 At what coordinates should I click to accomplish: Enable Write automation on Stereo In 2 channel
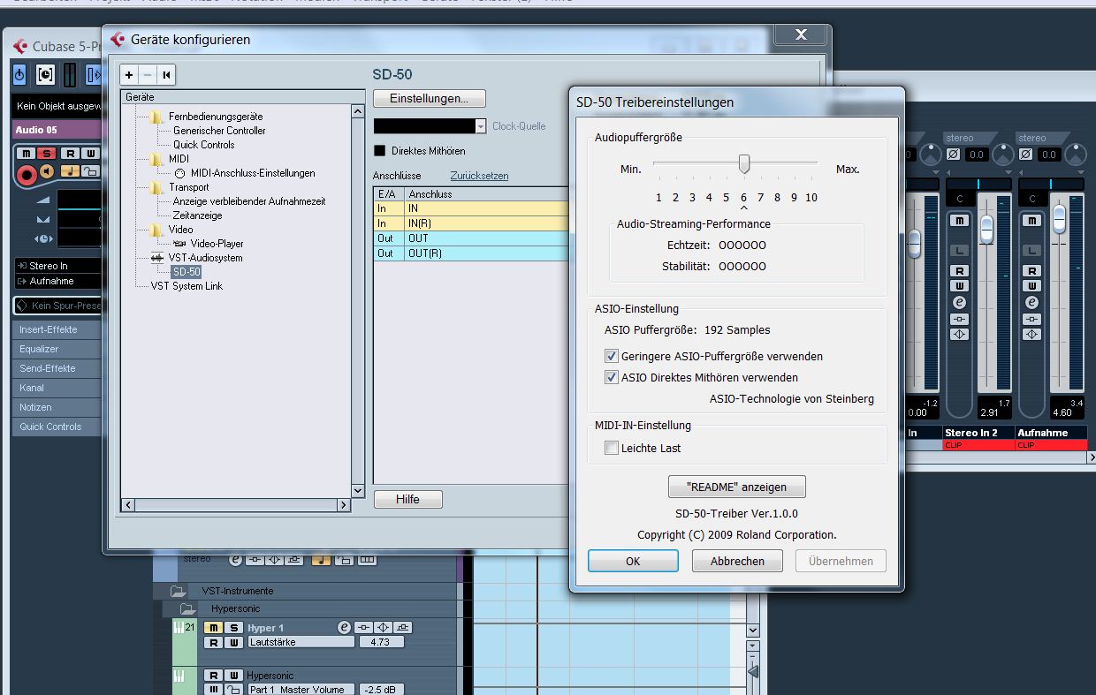[960, 286]
